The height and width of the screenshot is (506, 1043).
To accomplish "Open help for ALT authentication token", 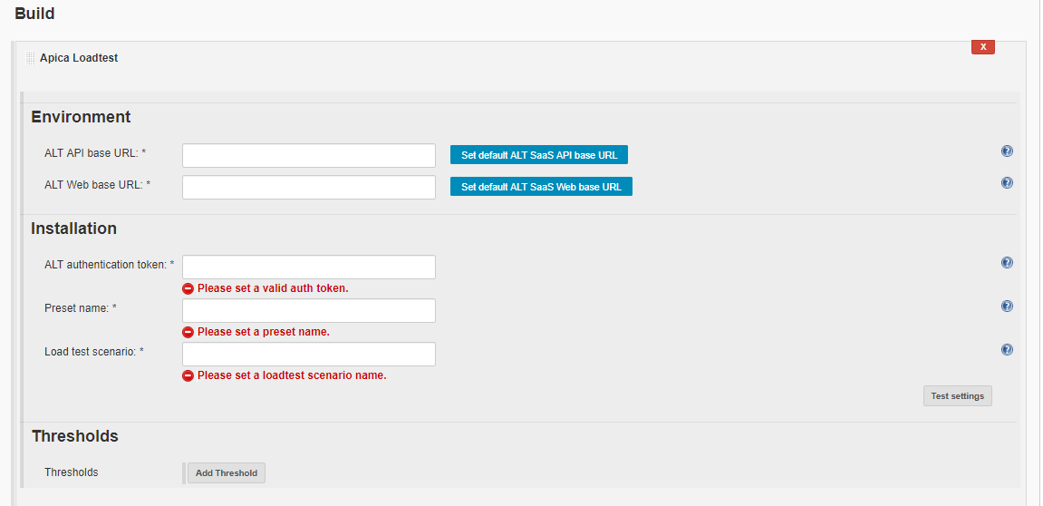I will [1007, 262].
